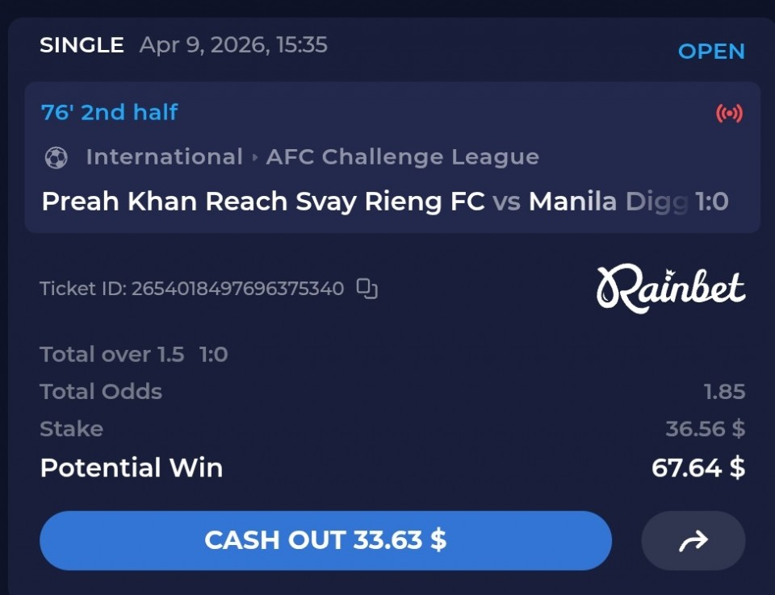Select the Ticket ID number text
775x595 pixels.
point(237,289)
